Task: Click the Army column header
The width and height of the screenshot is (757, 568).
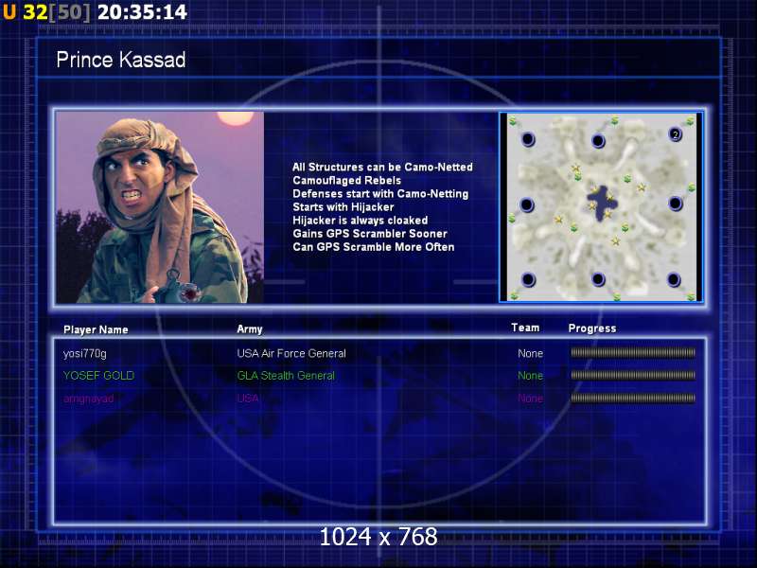Action: point(250,329)
